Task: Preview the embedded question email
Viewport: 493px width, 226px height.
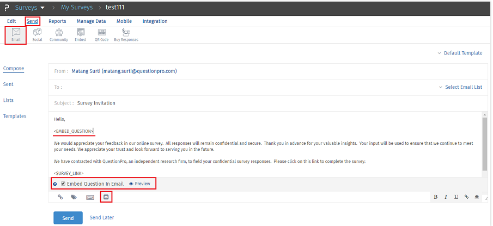Action: [x=139, y=184]
